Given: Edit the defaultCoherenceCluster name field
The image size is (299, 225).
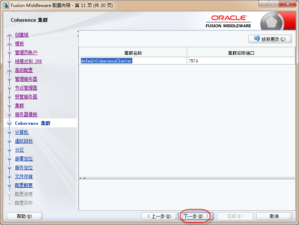Looking at the screenshot, I should 133,61.
